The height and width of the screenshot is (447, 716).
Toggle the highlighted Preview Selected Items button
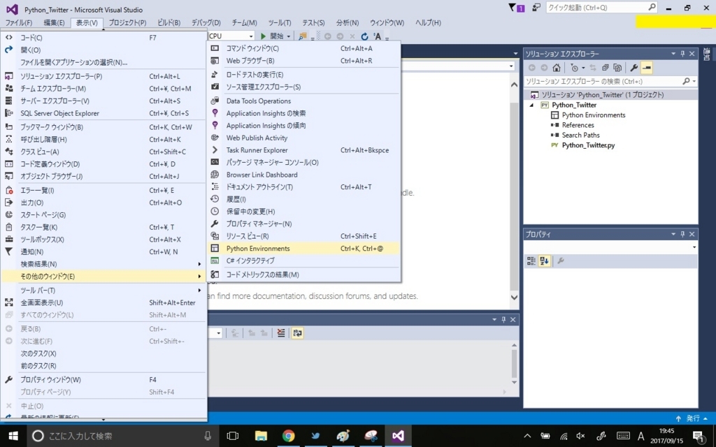point(647,68)
